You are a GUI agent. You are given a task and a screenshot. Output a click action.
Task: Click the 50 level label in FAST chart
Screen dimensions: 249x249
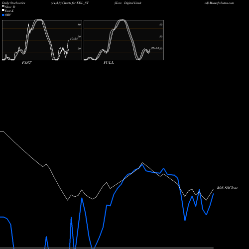pos(79,37)
